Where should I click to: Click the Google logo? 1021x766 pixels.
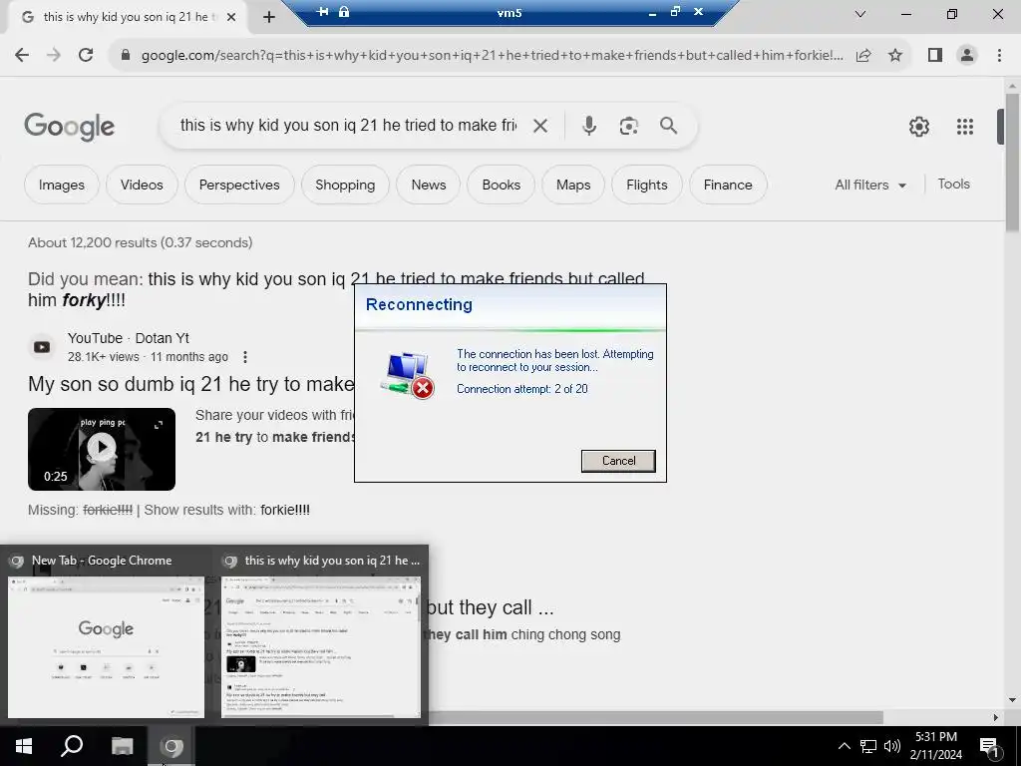[x=70, y=127]
